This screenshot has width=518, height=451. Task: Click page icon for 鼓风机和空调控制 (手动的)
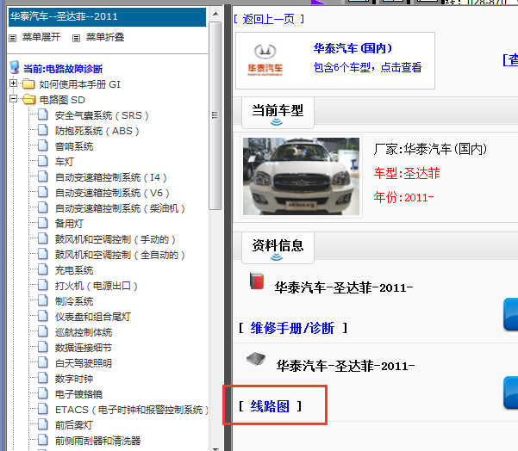pyautogui.click(x=42, y=238)
